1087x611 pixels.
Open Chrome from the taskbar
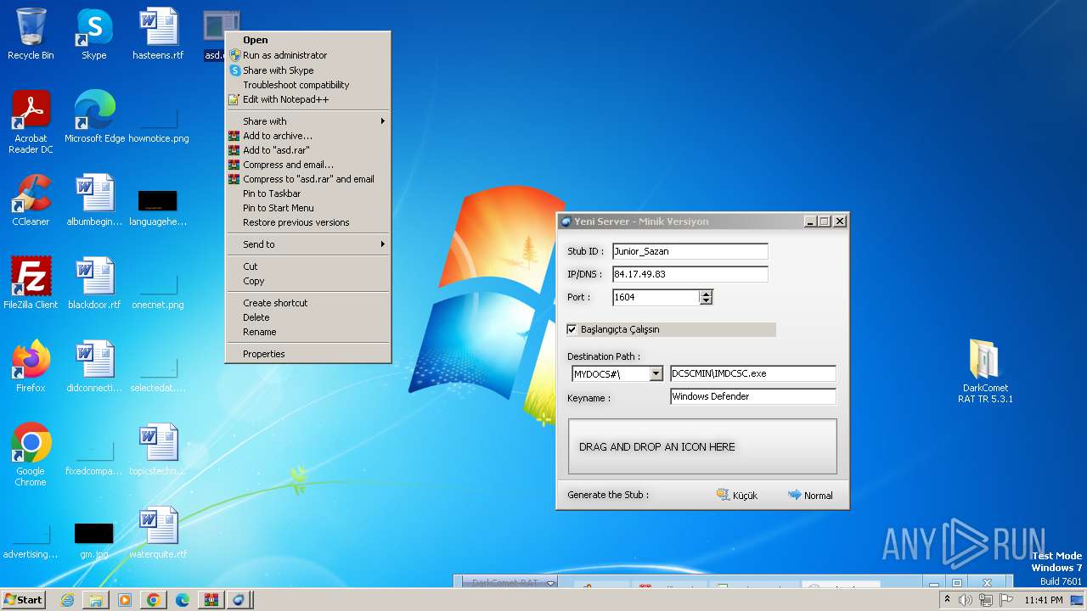coord(154,600)
